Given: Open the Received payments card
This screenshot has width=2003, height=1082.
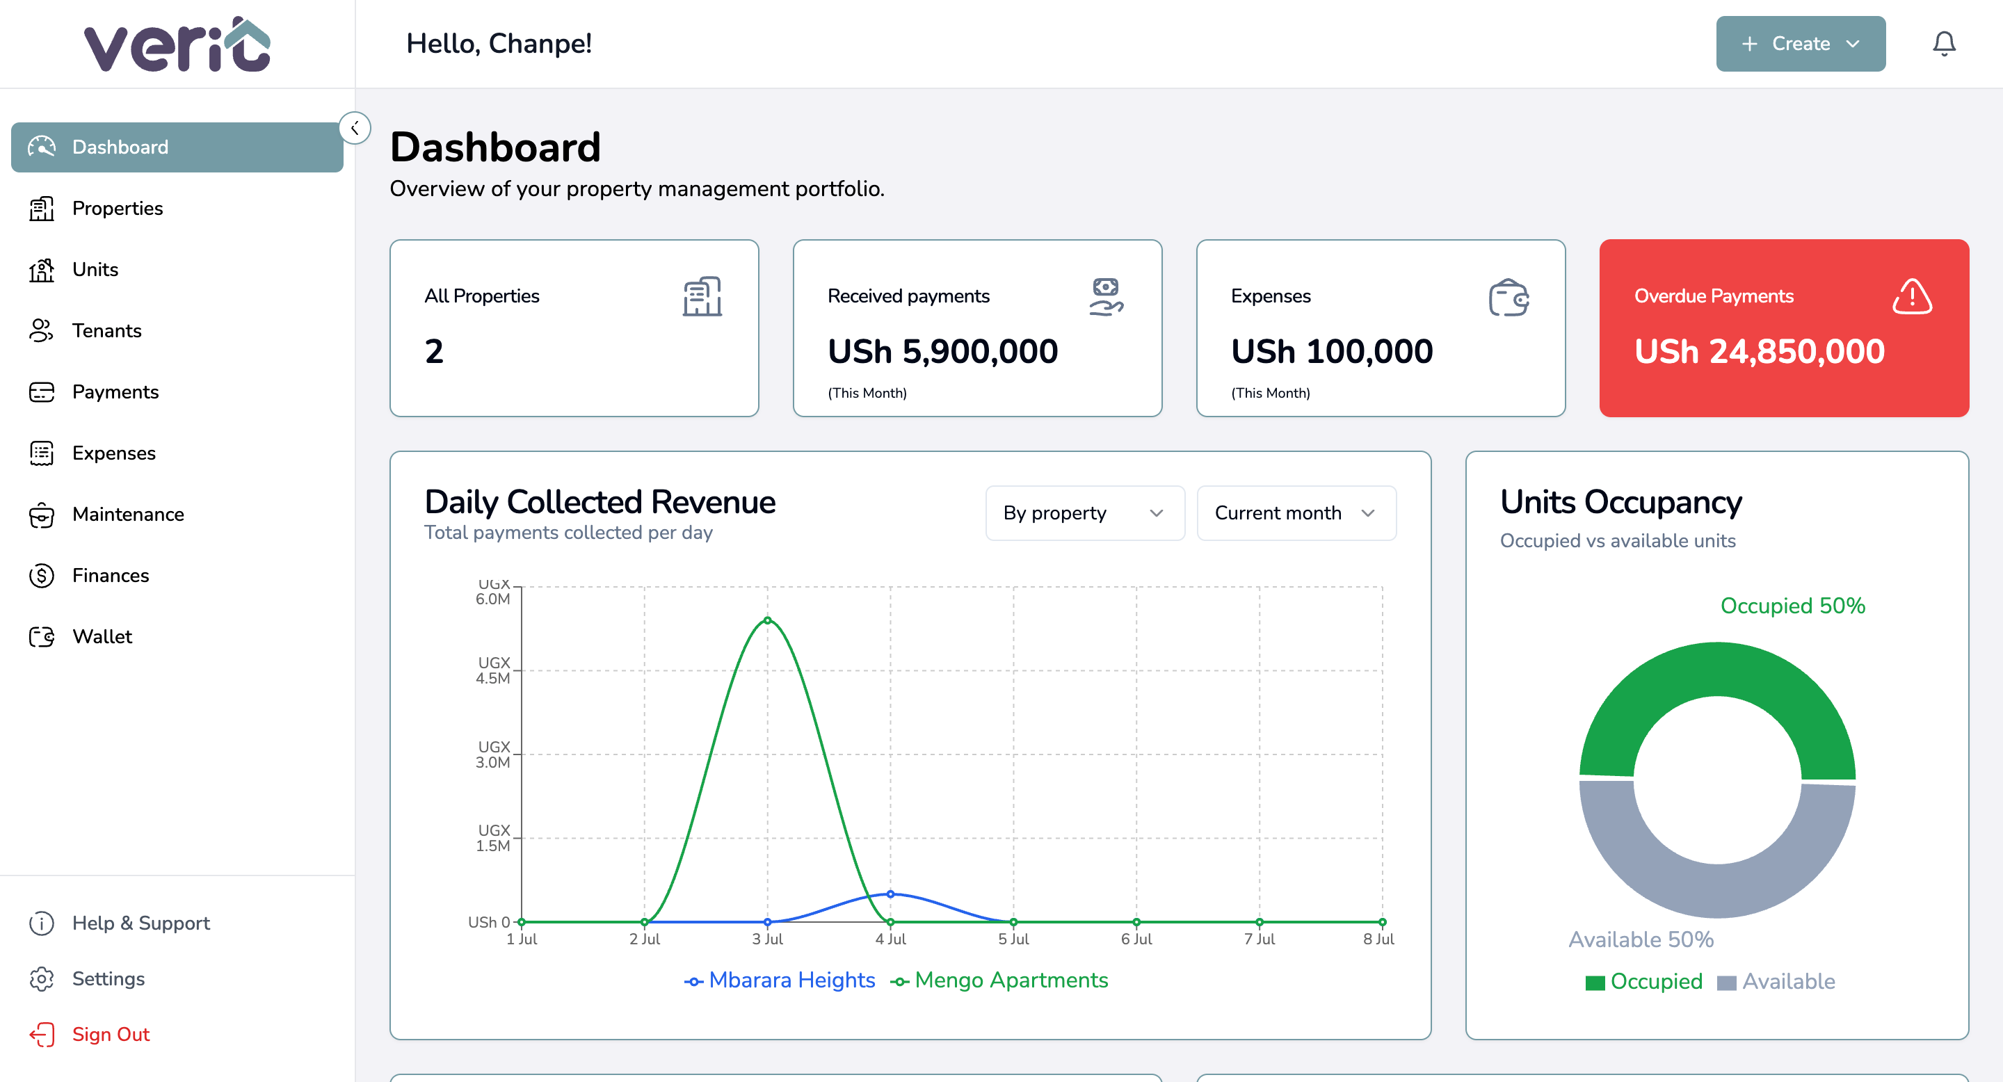Looking at the screenshot, I should click(x=977, y=328).
